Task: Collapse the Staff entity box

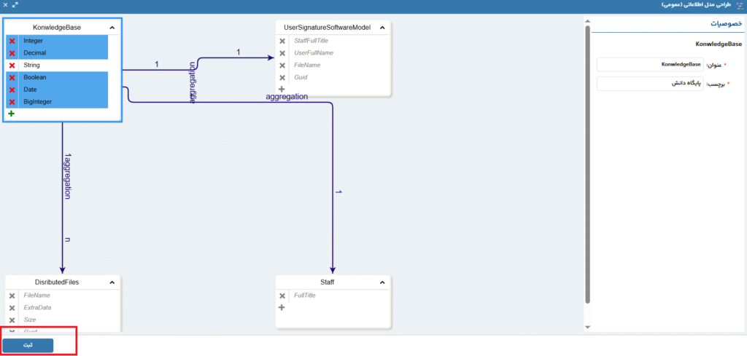Action: [383, 282]
